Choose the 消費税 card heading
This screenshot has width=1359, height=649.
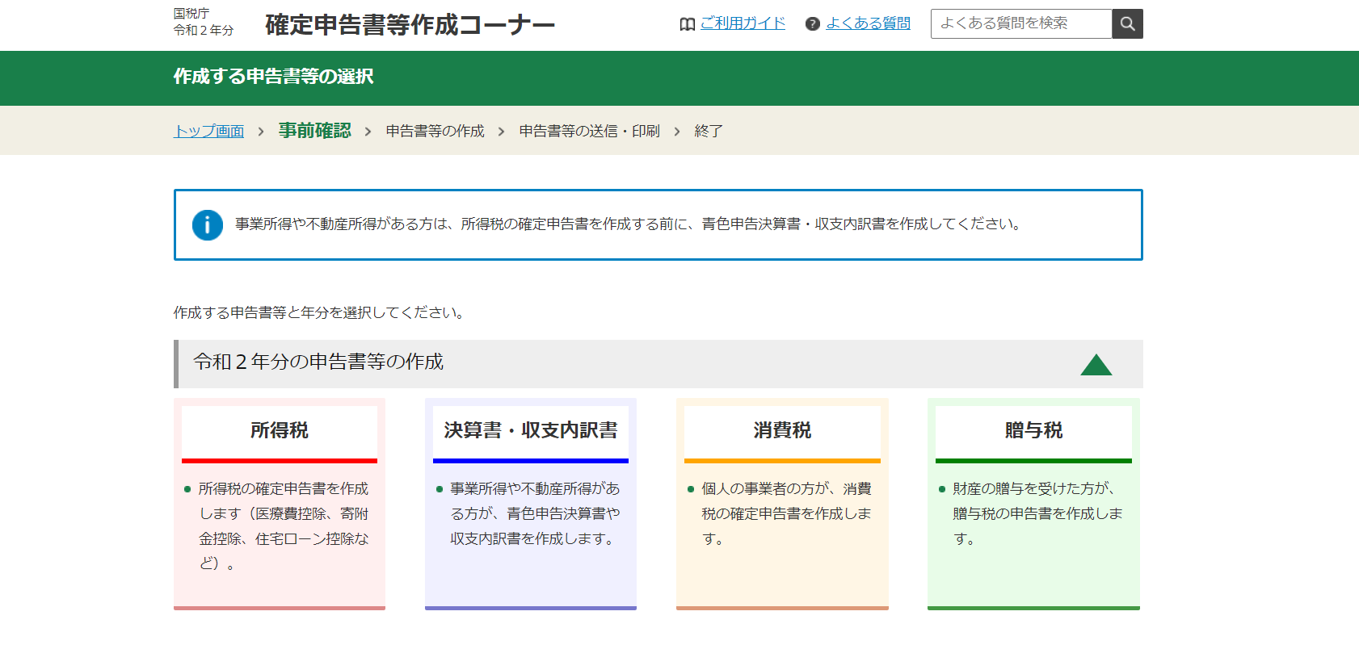[782, 431]
